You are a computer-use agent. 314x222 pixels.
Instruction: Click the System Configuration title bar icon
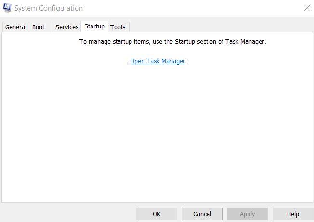click(x=7, y=8)
